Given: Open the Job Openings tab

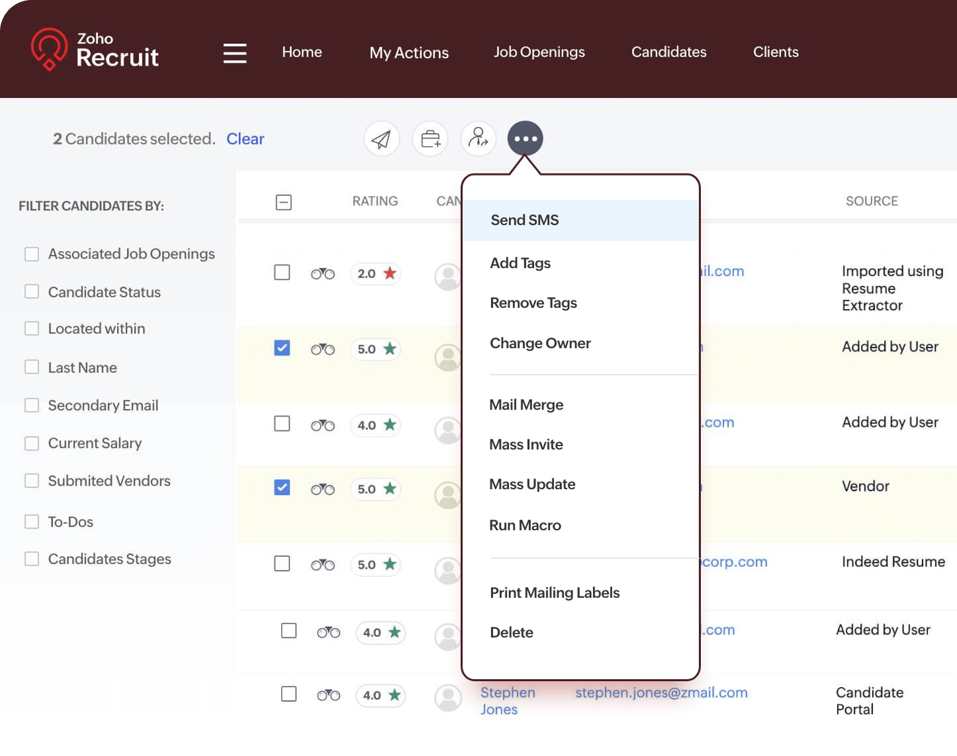Looking at the screenshot, I should [x=539, y=52].
